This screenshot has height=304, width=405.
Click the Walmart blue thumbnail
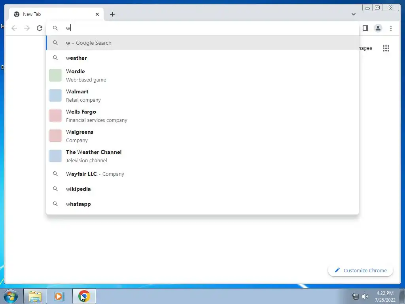55,96
